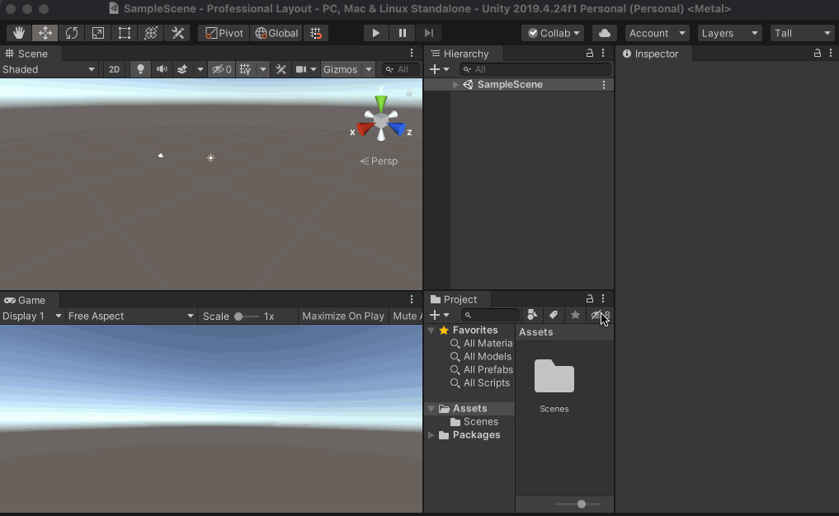Toggle scene audio speaker icon
839x516 pixels.
click(162, 69)
